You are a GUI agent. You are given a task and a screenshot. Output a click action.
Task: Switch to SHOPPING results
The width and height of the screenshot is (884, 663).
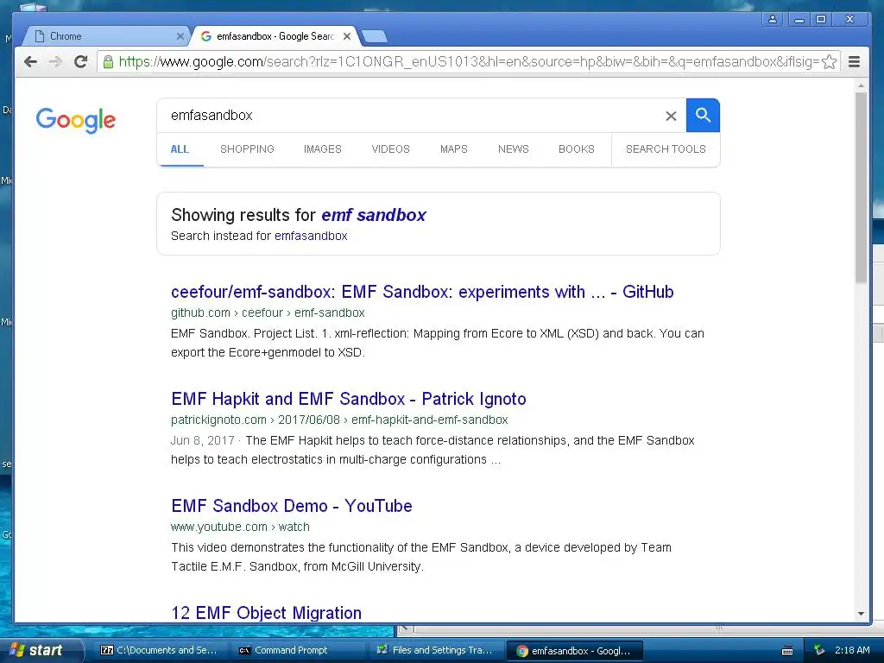[247, 149]
